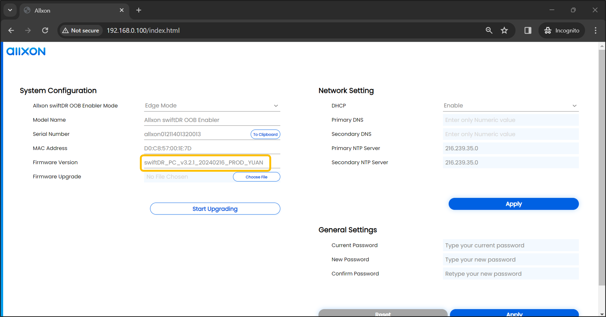This screenshot has height=317, width=606.
Task: Open Chrome three-dot menu
Action: pyautogui.click(x=595, y=31)
